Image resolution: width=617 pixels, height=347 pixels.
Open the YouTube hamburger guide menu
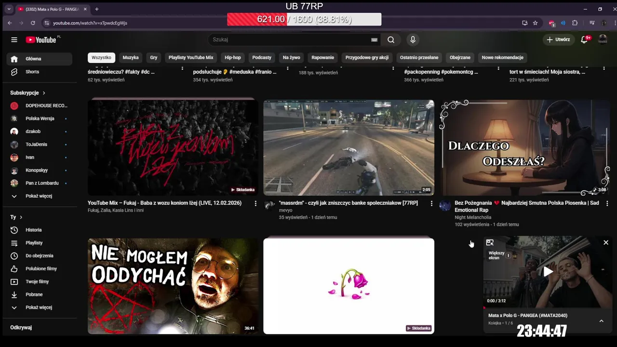[x=14, y=40]
